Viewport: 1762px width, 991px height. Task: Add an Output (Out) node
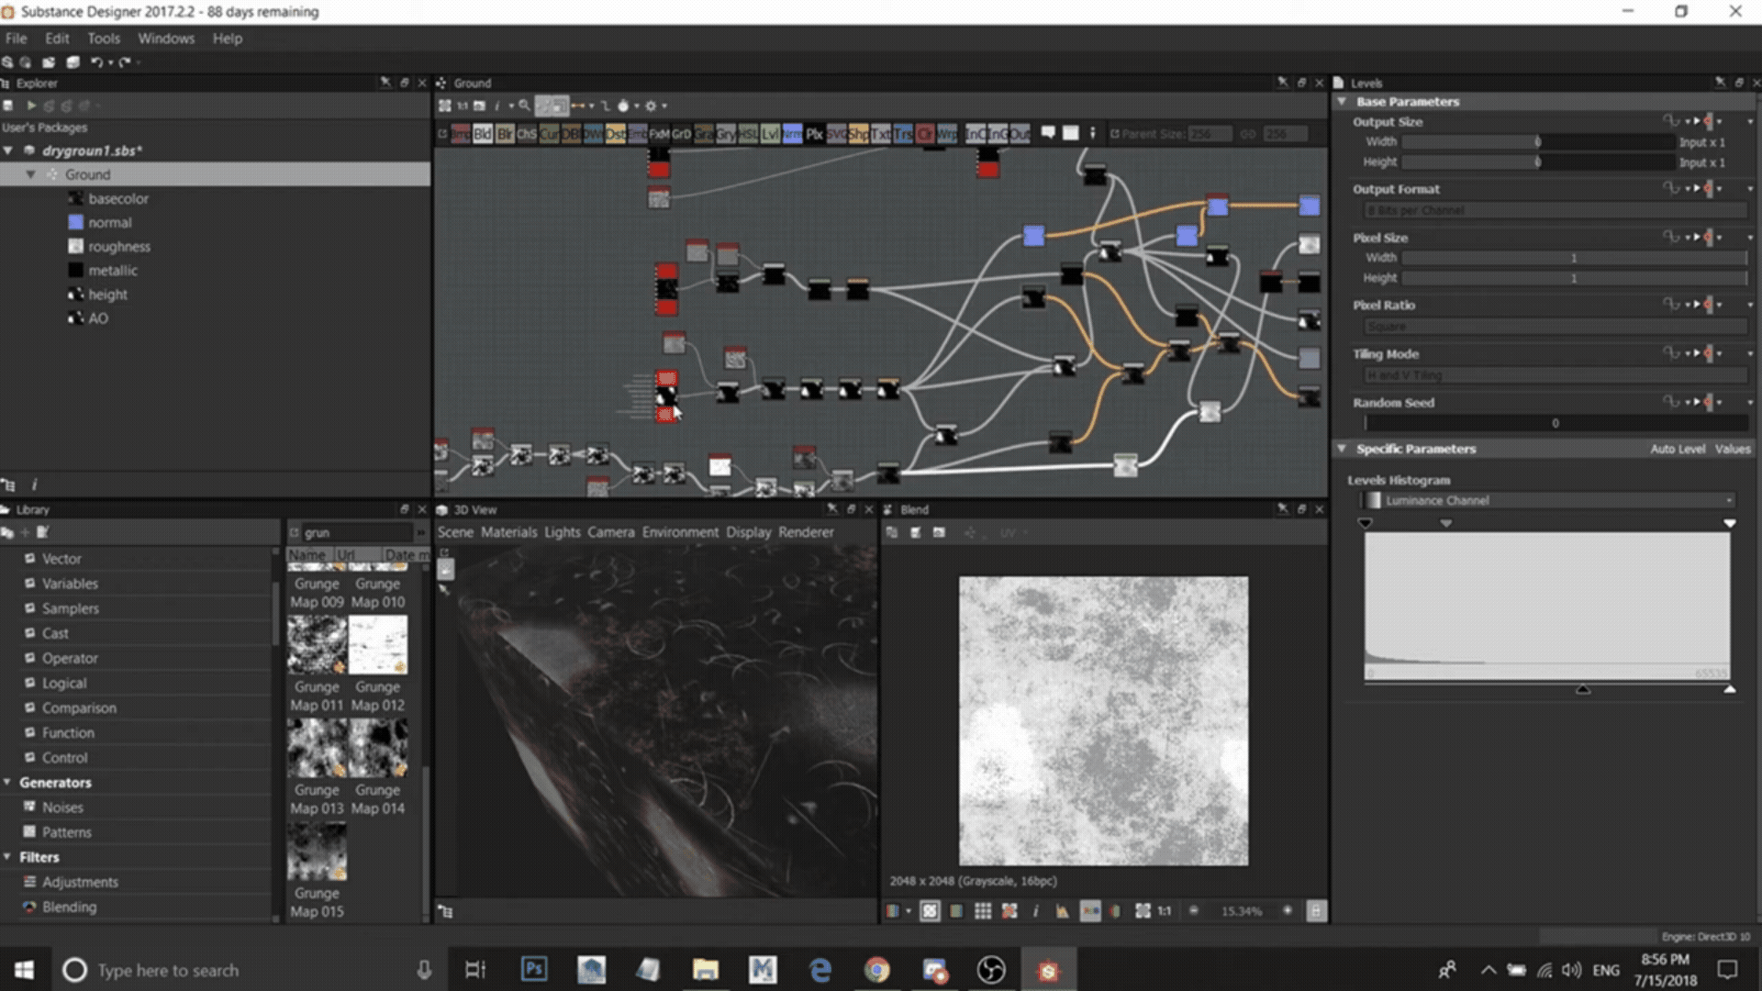pyautogui.click(x=1020, y=134)
